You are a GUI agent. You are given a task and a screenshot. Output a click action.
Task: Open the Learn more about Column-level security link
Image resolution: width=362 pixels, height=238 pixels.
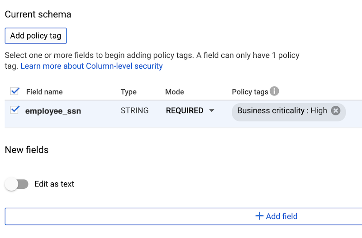[x=91, y=66]
